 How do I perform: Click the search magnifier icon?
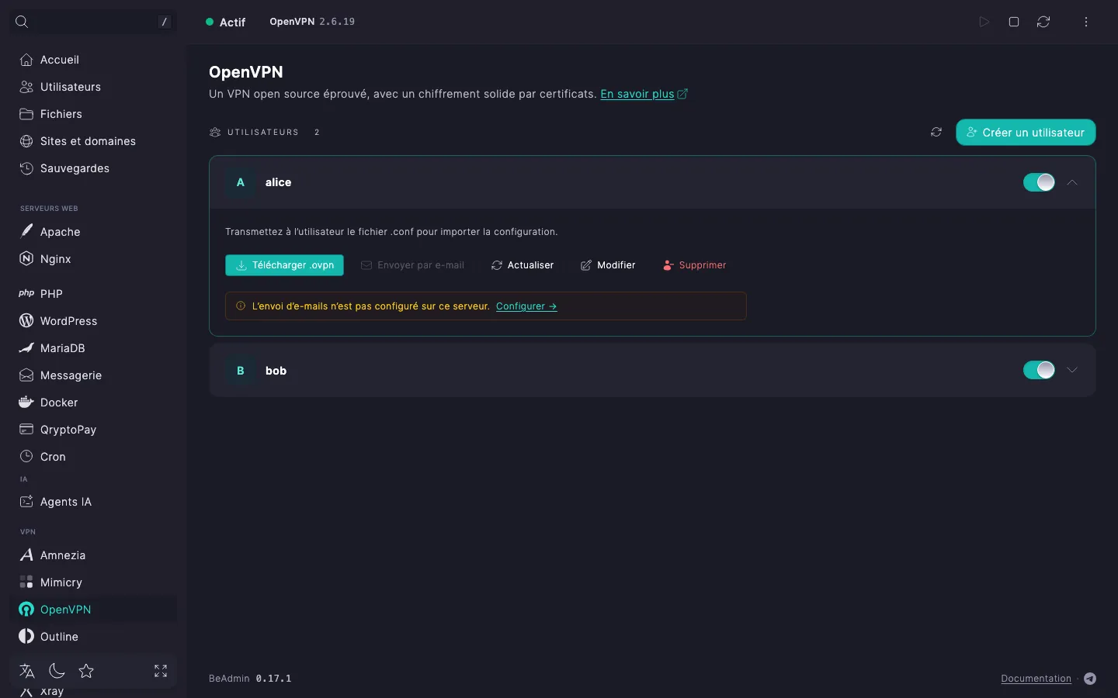pos(22,22)
